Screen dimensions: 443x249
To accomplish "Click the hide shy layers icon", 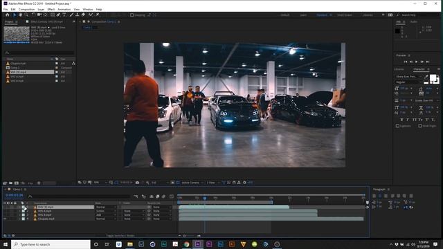I will (x=152, y=196).
